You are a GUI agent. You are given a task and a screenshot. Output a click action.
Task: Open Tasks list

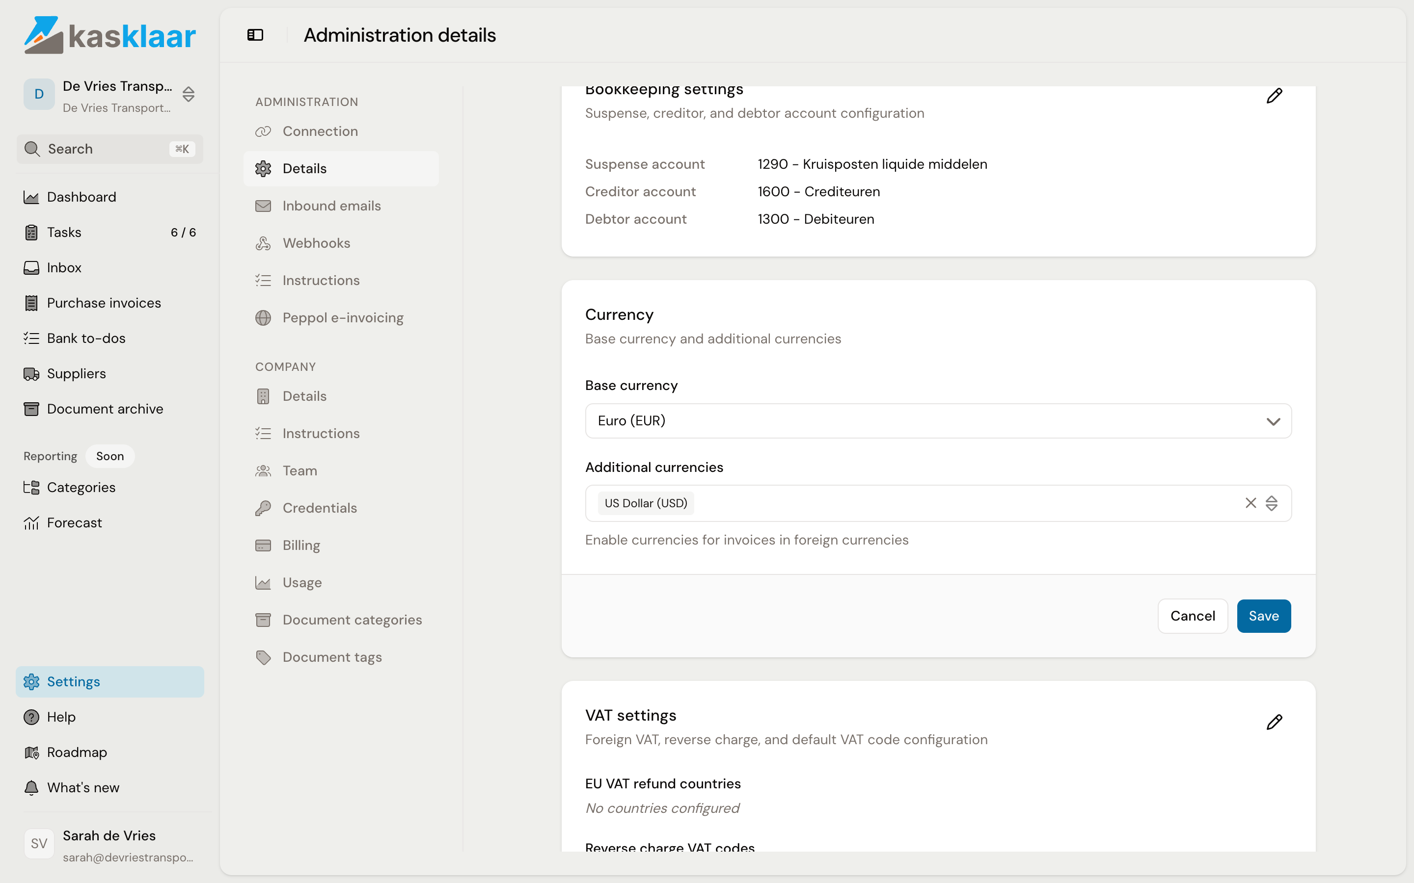[110, 233]
